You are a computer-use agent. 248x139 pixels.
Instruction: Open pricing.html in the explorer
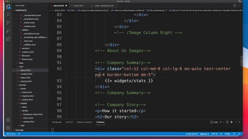tap(26, 81)
